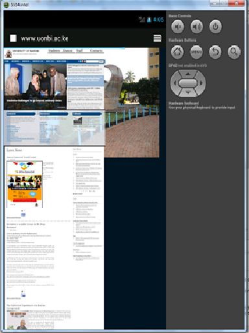
Task: Click the DPAD down arrow
Action: (x=188, y=92)
